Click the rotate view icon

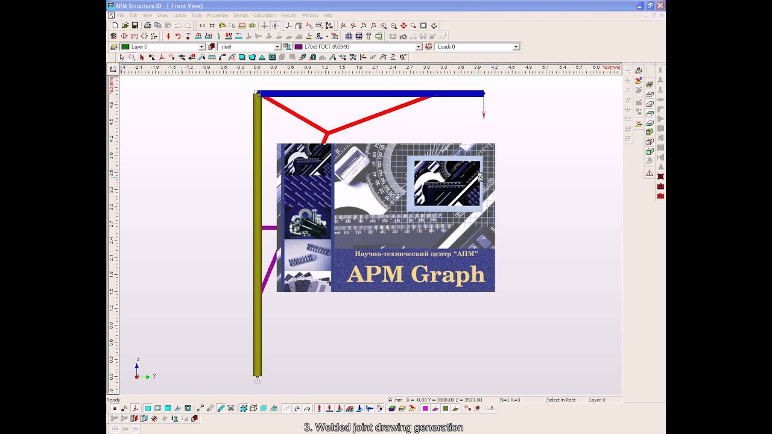434,25
